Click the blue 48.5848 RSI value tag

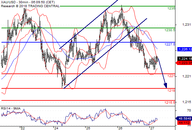pyautogui.click(x=184, y=119)
